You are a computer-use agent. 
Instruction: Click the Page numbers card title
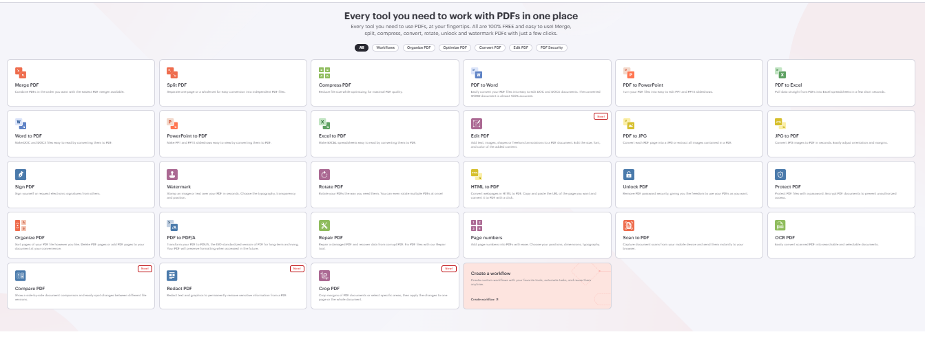(x=486, y=237)
